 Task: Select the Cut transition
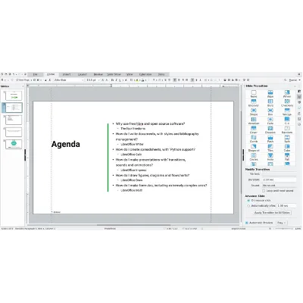pos(287,120)
